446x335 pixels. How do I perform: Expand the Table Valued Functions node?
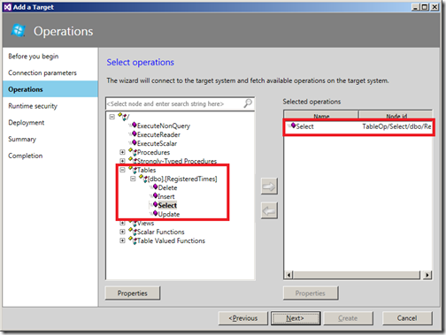pyautogui.click(x=122, y=240)
